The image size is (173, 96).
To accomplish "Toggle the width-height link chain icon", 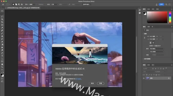I will tap(144, 38).
